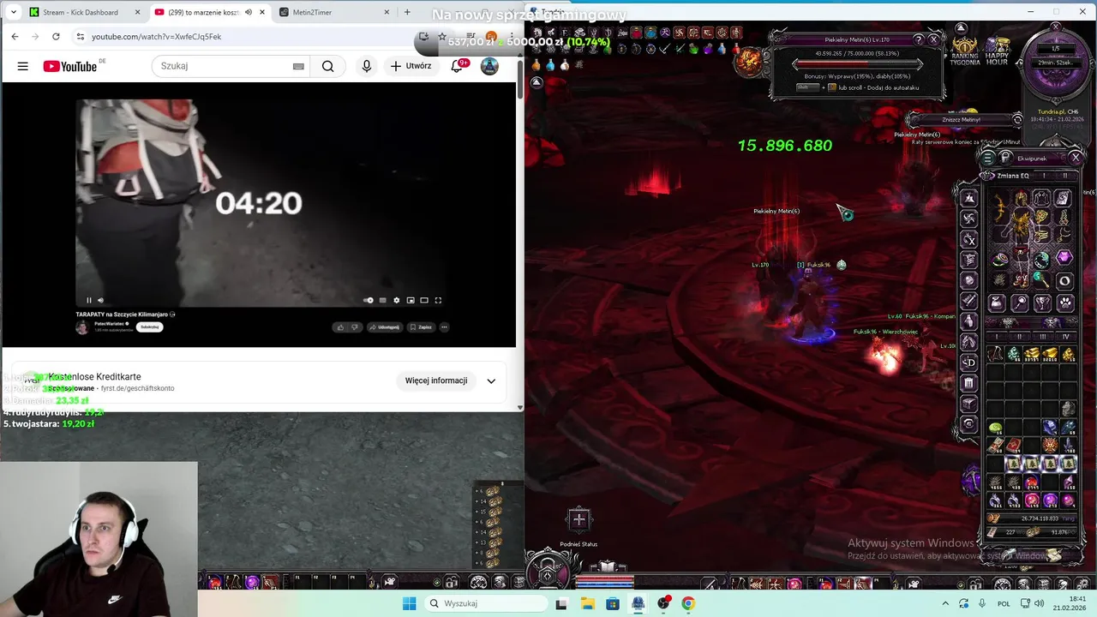Collapse the buff icons arrow in game
1097x617 pixels.
[x=537, y=82]
